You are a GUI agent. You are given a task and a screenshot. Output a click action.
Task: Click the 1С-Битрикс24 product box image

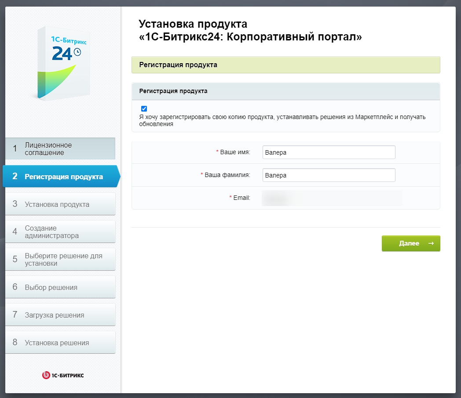coord(63,63)
